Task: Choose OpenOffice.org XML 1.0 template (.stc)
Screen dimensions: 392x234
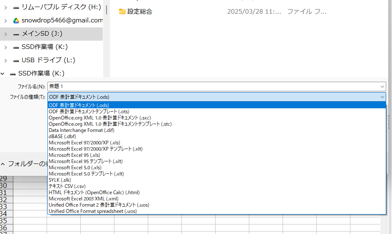Action: click(x=217, y=124)
